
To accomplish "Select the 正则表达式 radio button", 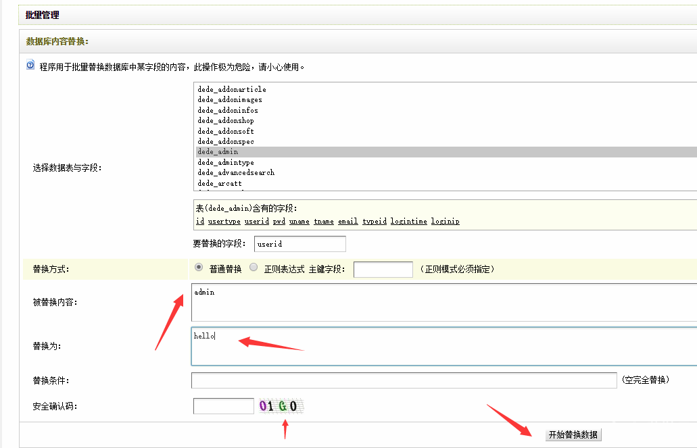I will click(254, 268).
